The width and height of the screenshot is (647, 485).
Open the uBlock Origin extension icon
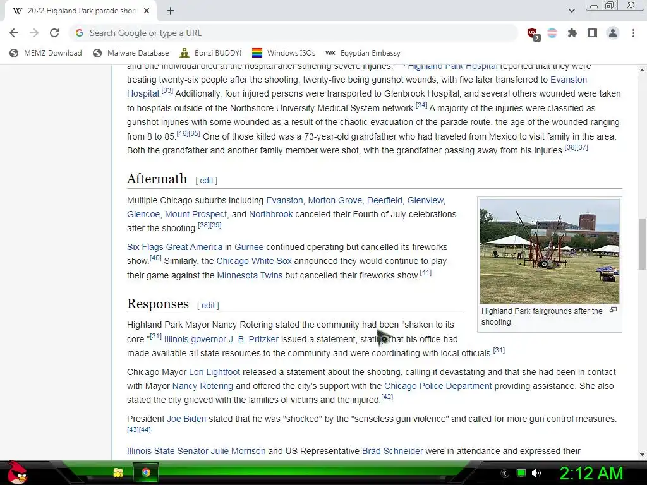tap(533, 33)
